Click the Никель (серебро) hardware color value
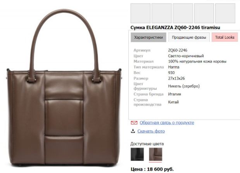This screenshot has height=173, width=240. (184, 86)
